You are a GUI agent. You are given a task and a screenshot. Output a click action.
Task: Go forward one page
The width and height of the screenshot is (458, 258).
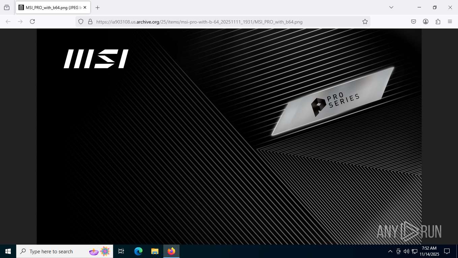pyautogui.click(x=20, y=21)
